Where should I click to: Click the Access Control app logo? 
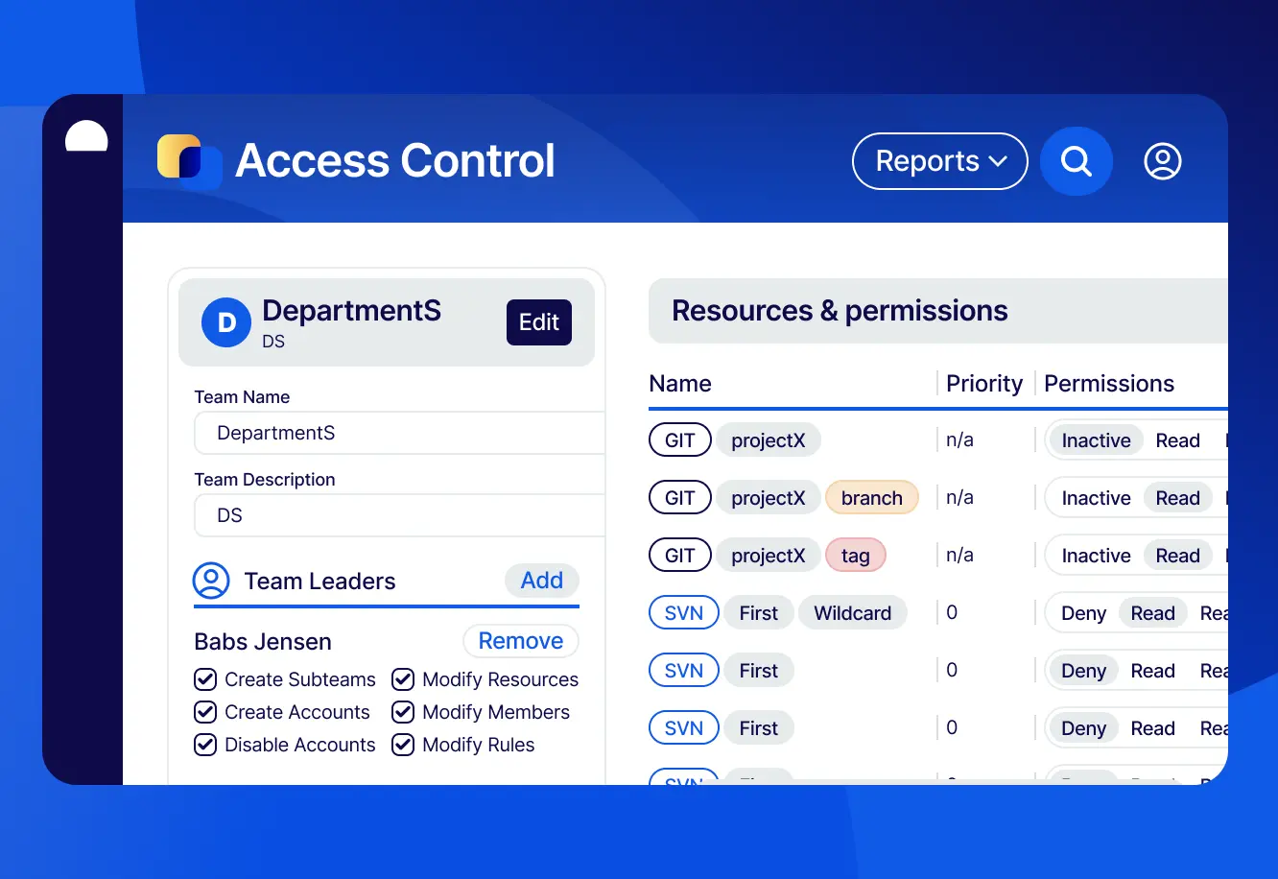click(189, 160)
